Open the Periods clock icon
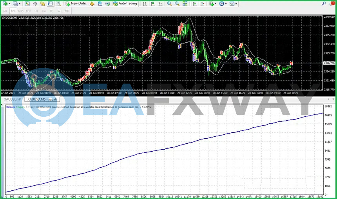Screen dimensions: 337x199 click(x=221, y=4)
